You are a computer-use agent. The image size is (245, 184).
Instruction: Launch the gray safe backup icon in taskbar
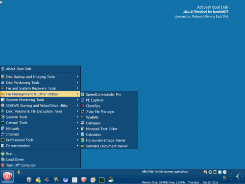click(x=29, y=180)
